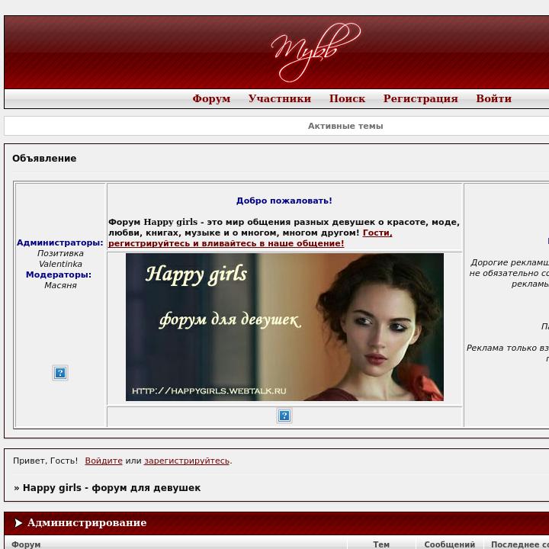Open the Регистрация menu item
The width and height of the screenshot is (549, 549).
(x=420, y=98)
